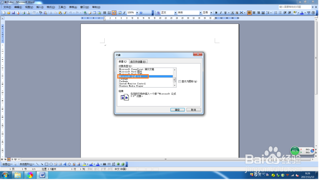Click the New blank document icon
This screenshot has width=319, height=180.
(x=4, y=13)
